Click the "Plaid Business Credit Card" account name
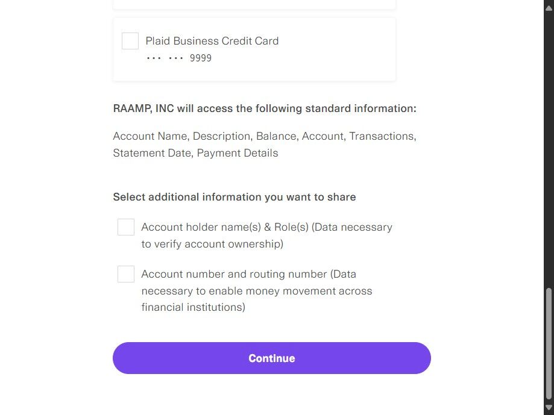Screen dimensions: 554x415 (x=212, y=41)
